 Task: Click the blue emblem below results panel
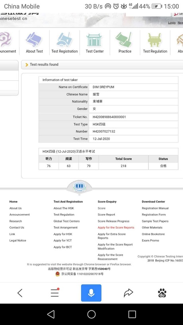click(x=80, y=186)
